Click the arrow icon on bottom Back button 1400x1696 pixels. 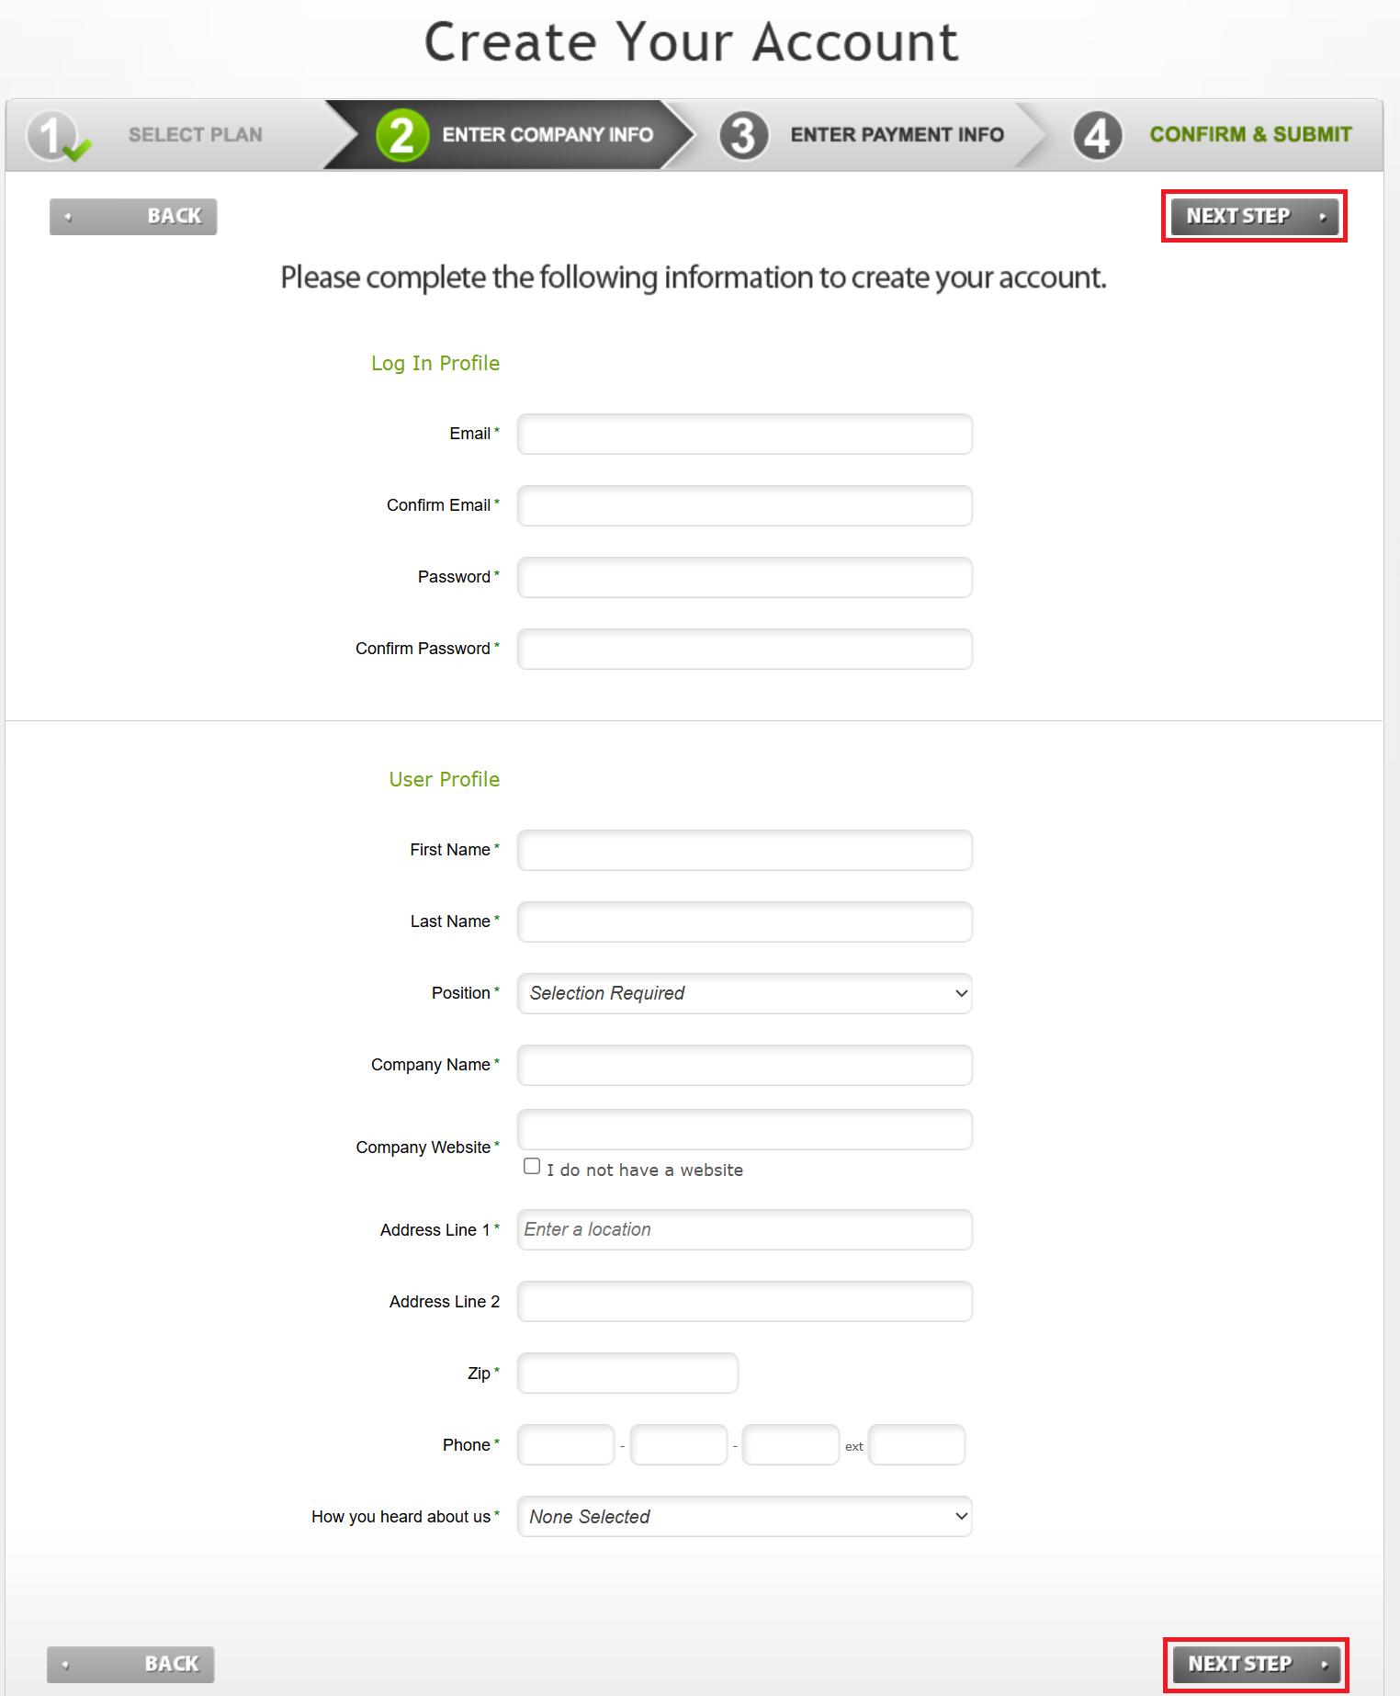coord(64,1664)
